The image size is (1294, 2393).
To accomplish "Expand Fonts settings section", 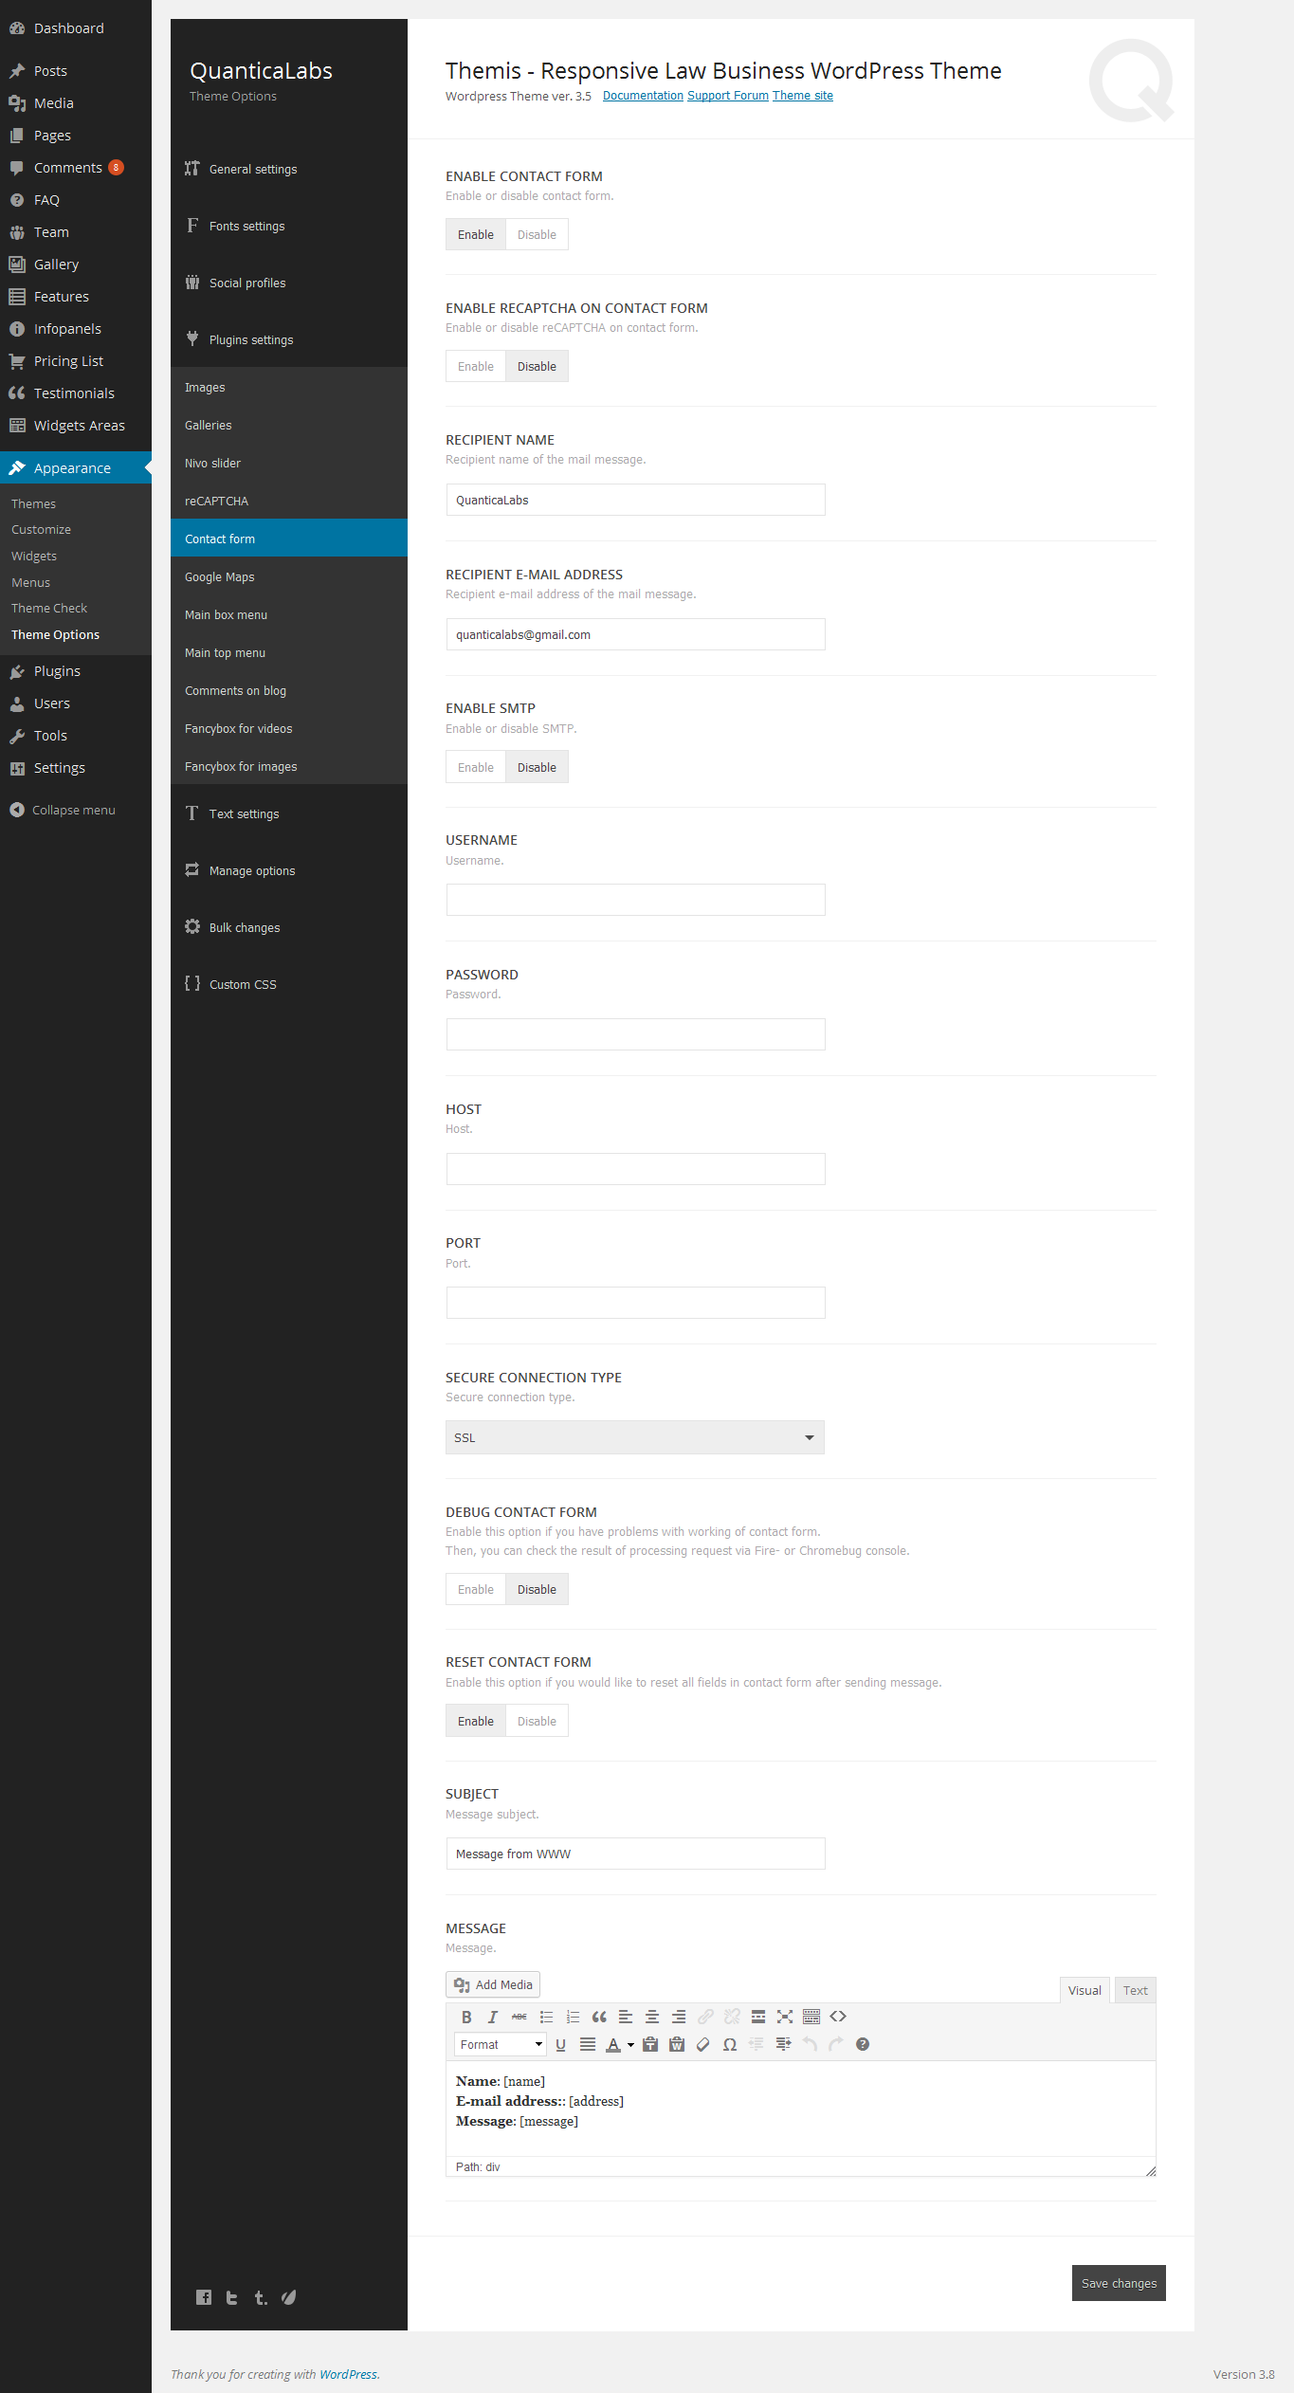I will click(289, 226).
